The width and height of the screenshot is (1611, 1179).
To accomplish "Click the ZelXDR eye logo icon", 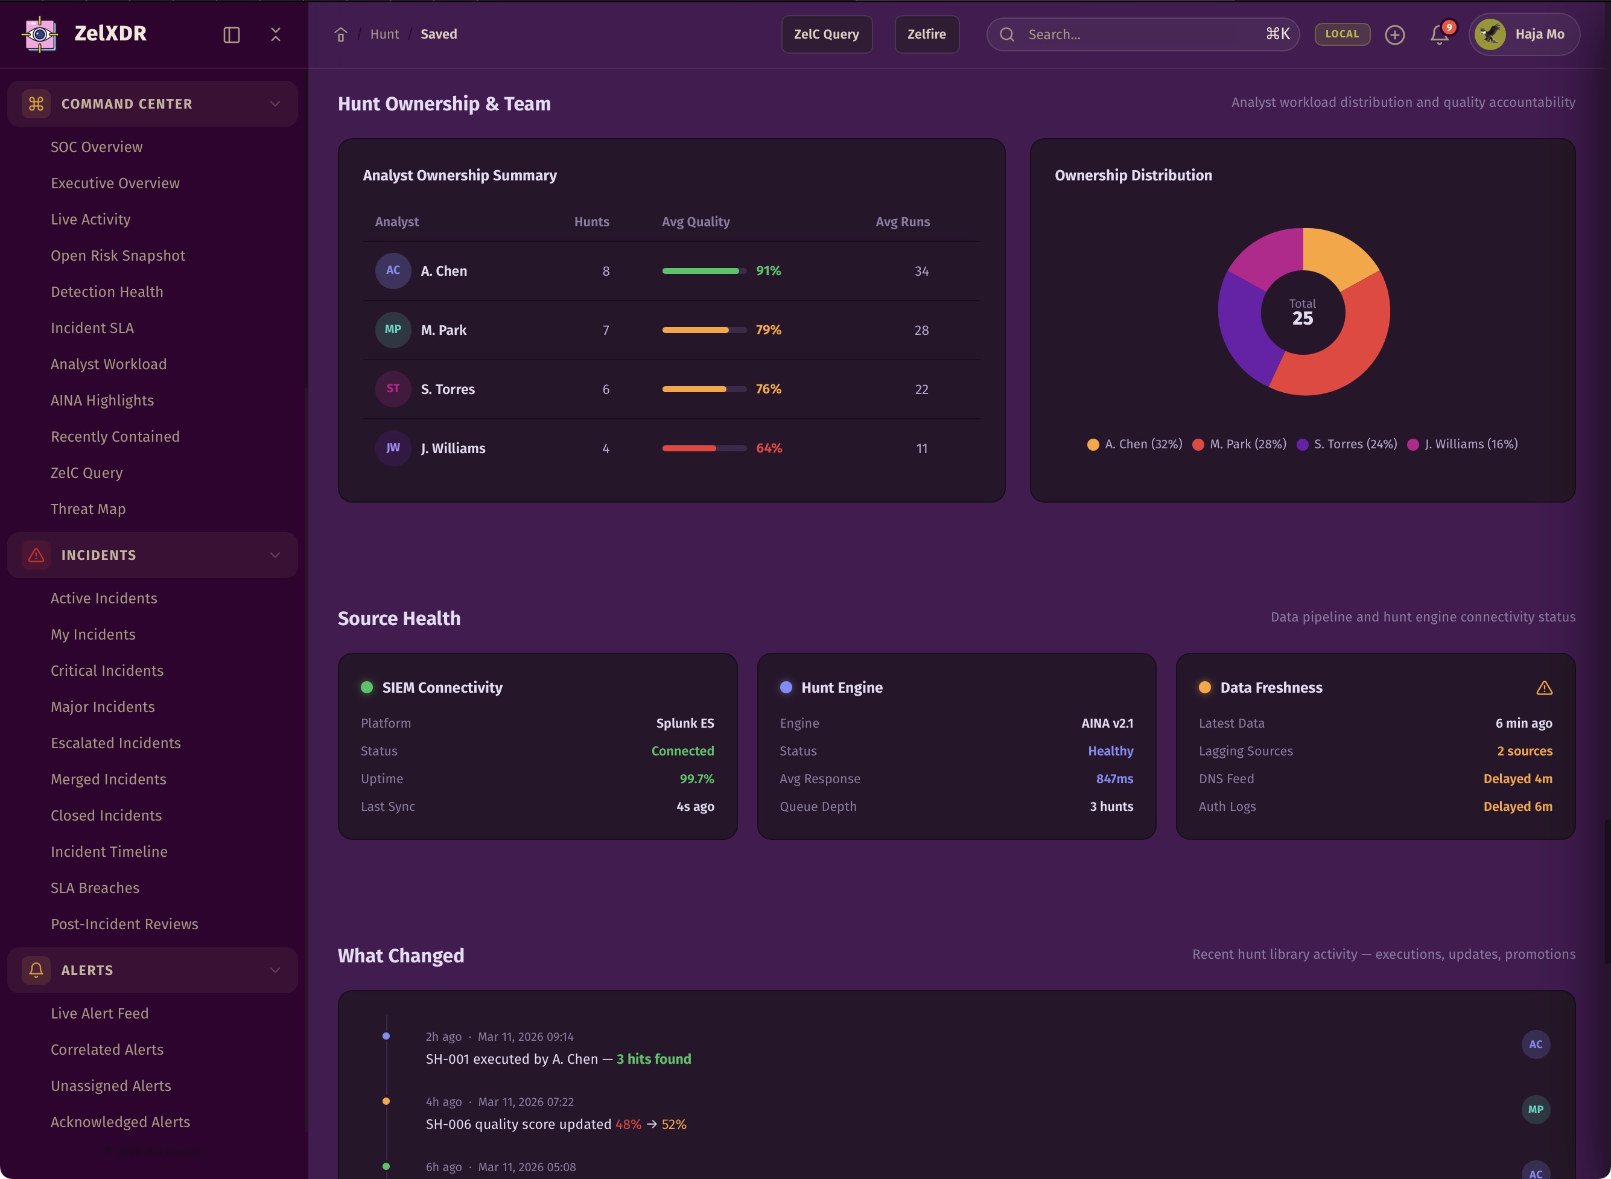I will (40, 34).
